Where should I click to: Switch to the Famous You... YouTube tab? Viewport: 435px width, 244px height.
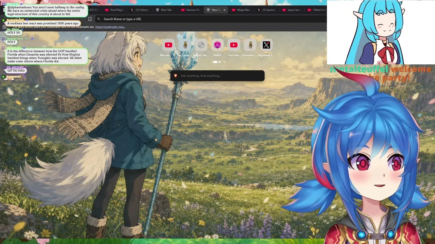click(190, 10)
